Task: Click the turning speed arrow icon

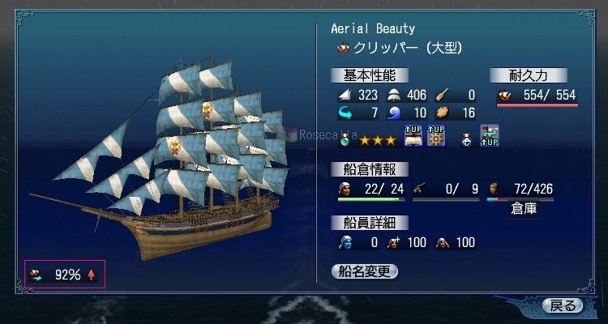Action: pos(345,113)
